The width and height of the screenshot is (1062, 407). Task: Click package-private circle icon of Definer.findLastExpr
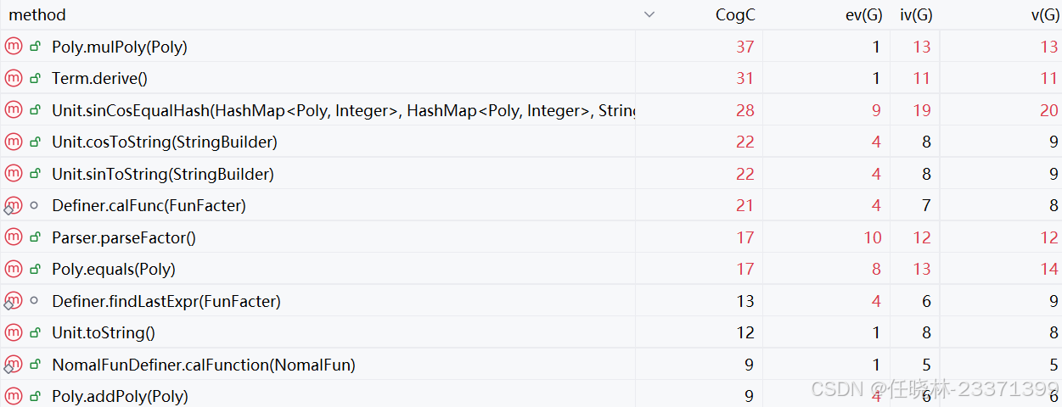tap(34, 301)
